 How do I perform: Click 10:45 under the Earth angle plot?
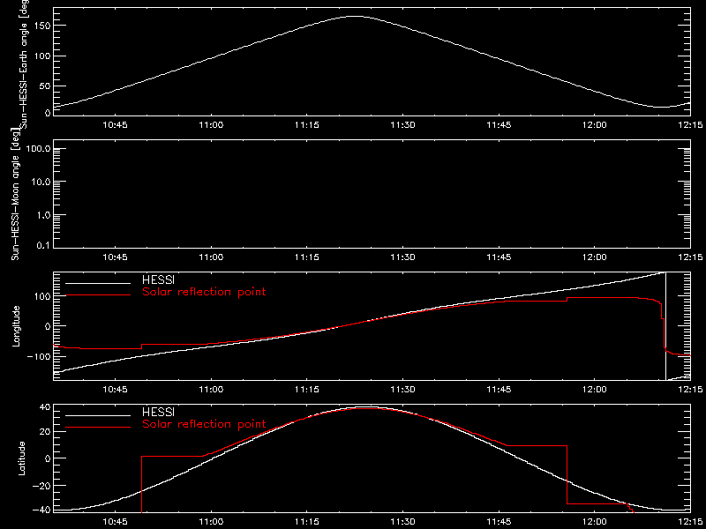[116, 125]
